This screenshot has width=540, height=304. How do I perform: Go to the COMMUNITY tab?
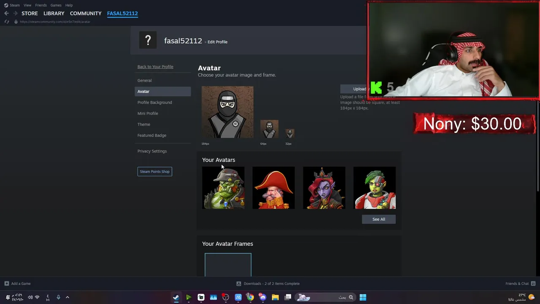[86, 14]
